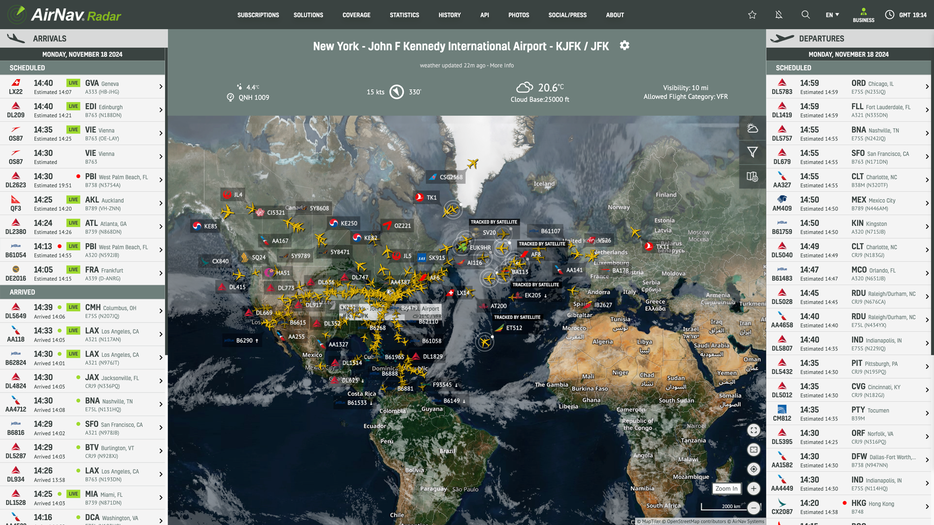Screen dimensions: 934x525
Task: Open the weather layer map control
Action: coord(752,128)
